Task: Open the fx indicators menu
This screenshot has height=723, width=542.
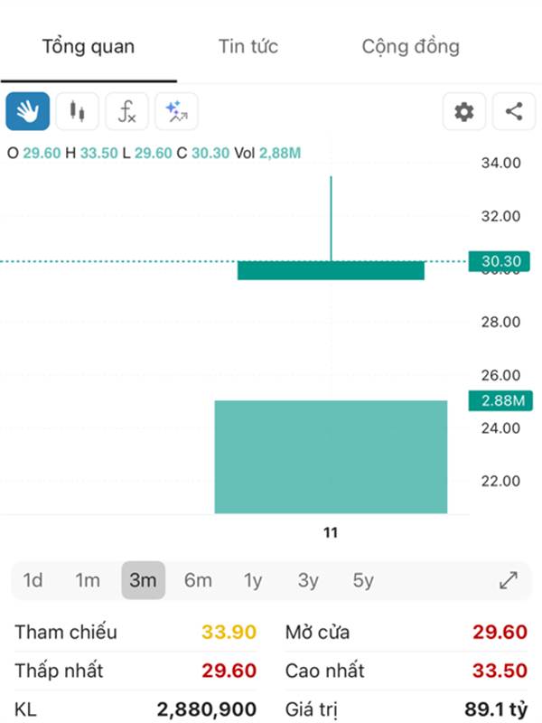Action: 127,112
